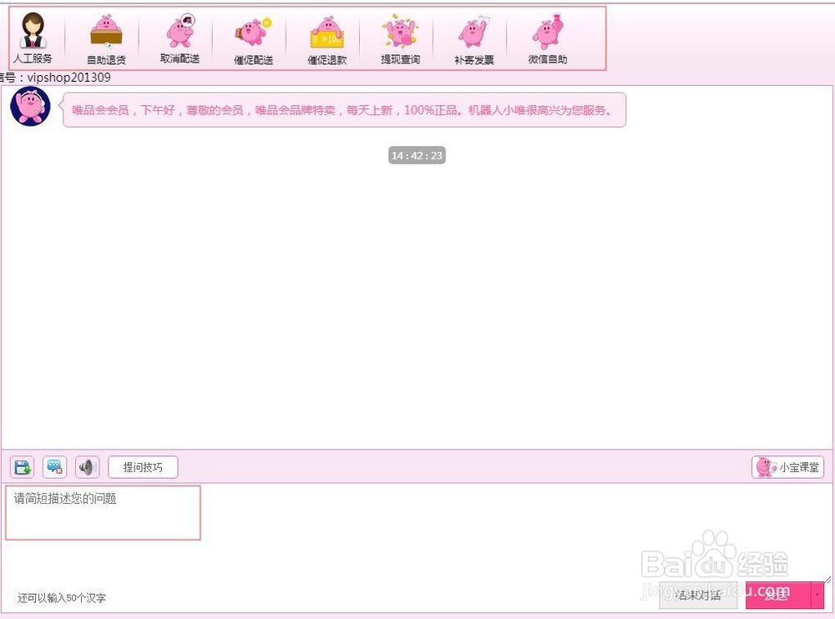Select the 提现查询 withdrawal query icon

pos(401,39)
